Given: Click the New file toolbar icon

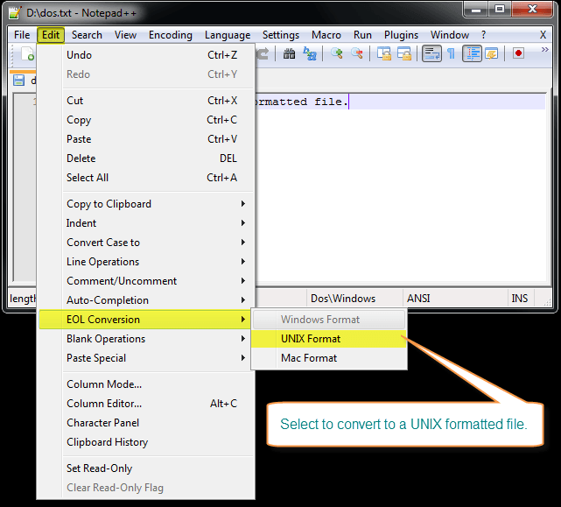Looking at the screenshot, I should [x=27, y=53].
